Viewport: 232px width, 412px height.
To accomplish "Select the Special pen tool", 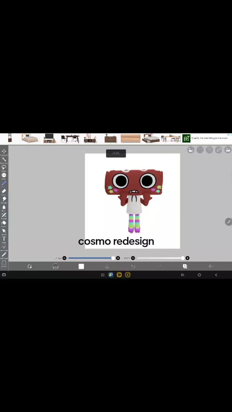I will point(4,215).
